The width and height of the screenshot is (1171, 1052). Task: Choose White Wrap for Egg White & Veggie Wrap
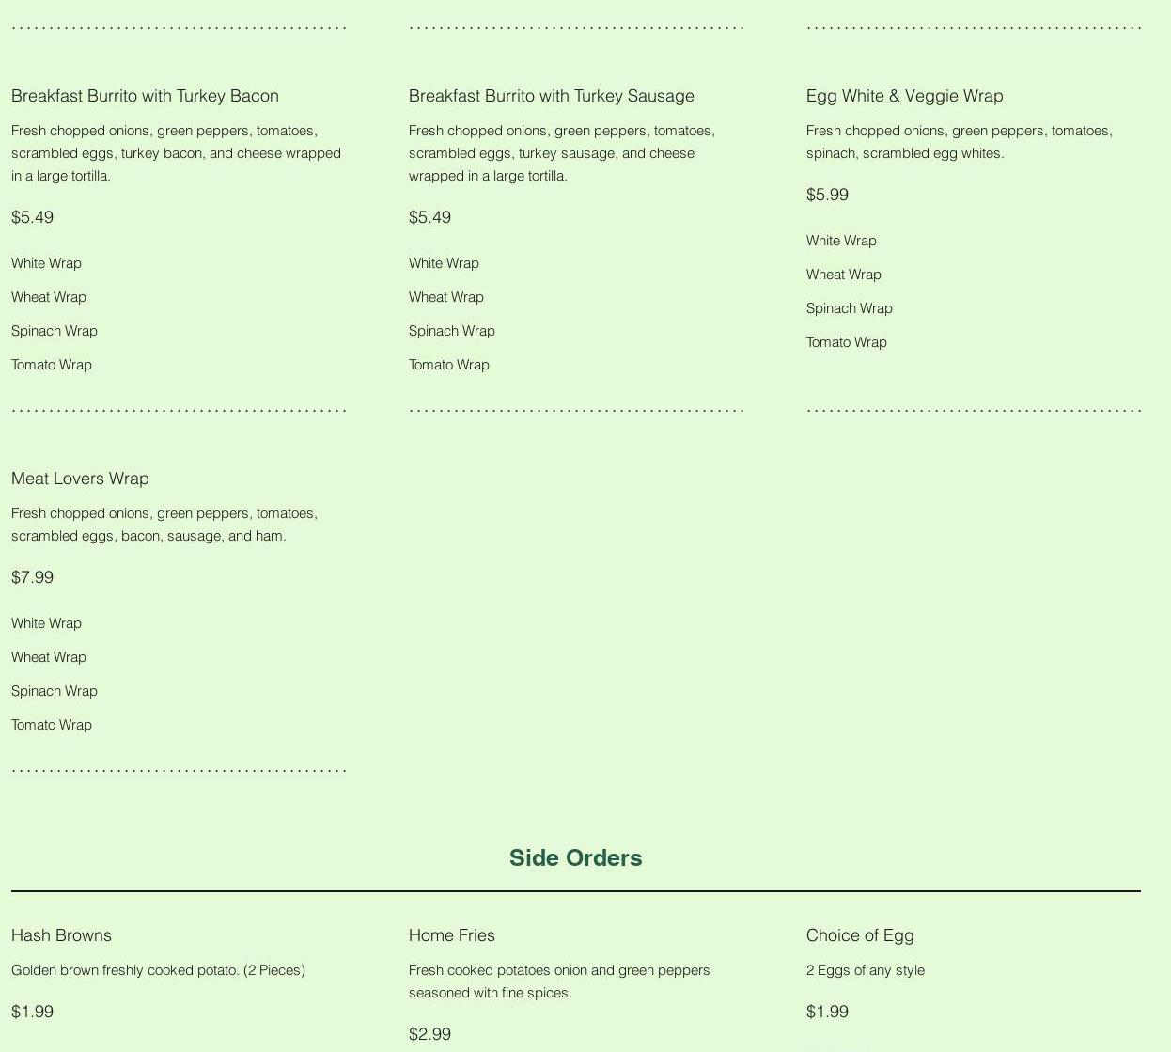(841, 241)
